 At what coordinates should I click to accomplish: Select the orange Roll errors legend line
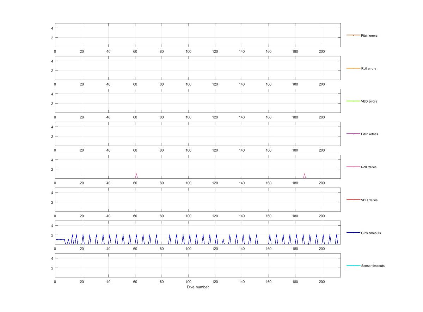353,68
